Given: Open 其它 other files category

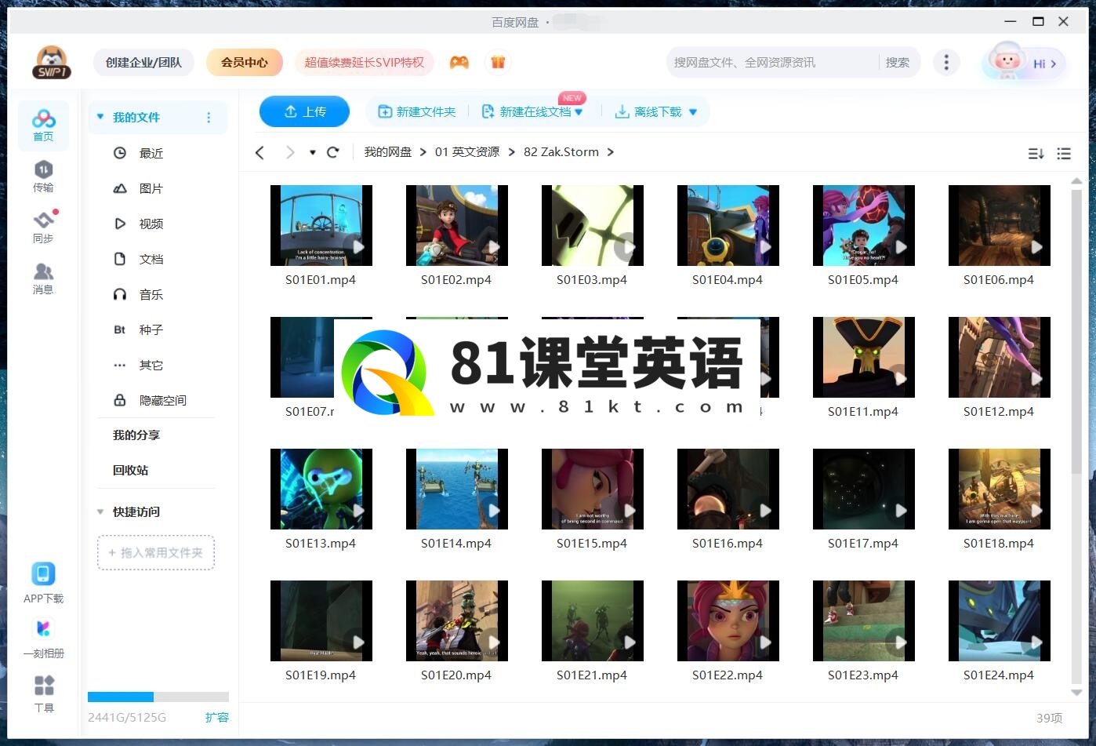Looking at the screenshot, I should coord(151,365).
